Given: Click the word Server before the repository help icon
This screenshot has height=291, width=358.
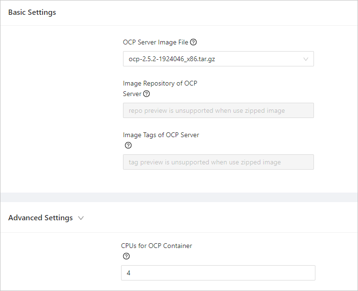Looking at the screenshot, I should point(132,94).
